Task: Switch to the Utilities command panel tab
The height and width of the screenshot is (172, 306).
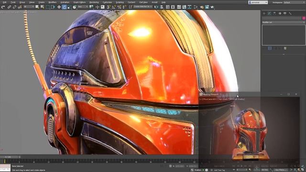Action: coord(290,13)
